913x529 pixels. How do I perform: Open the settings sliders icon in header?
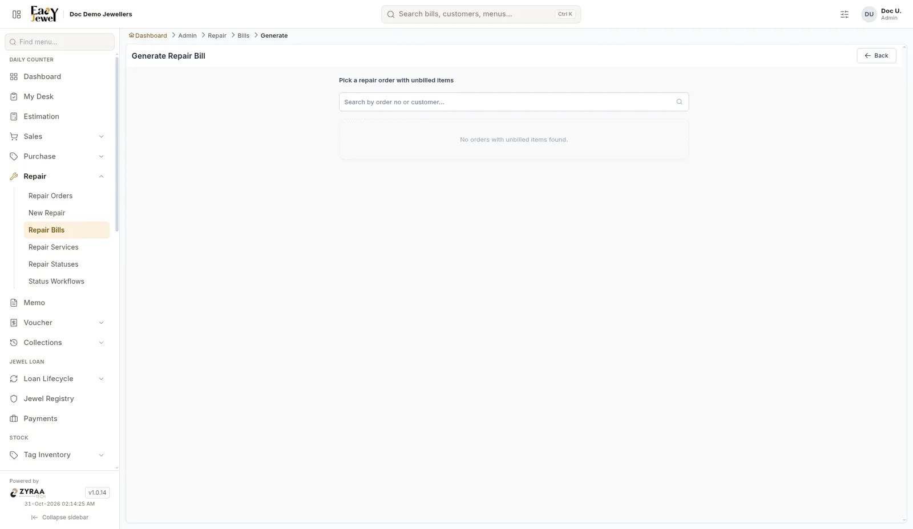pyautogui.click(x=845, y=14)
